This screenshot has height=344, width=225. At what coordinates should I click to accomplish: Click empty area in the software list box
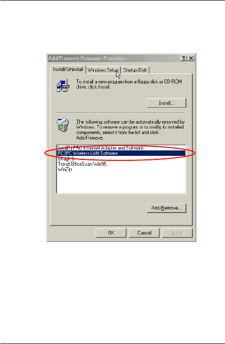tap(121, 183)
